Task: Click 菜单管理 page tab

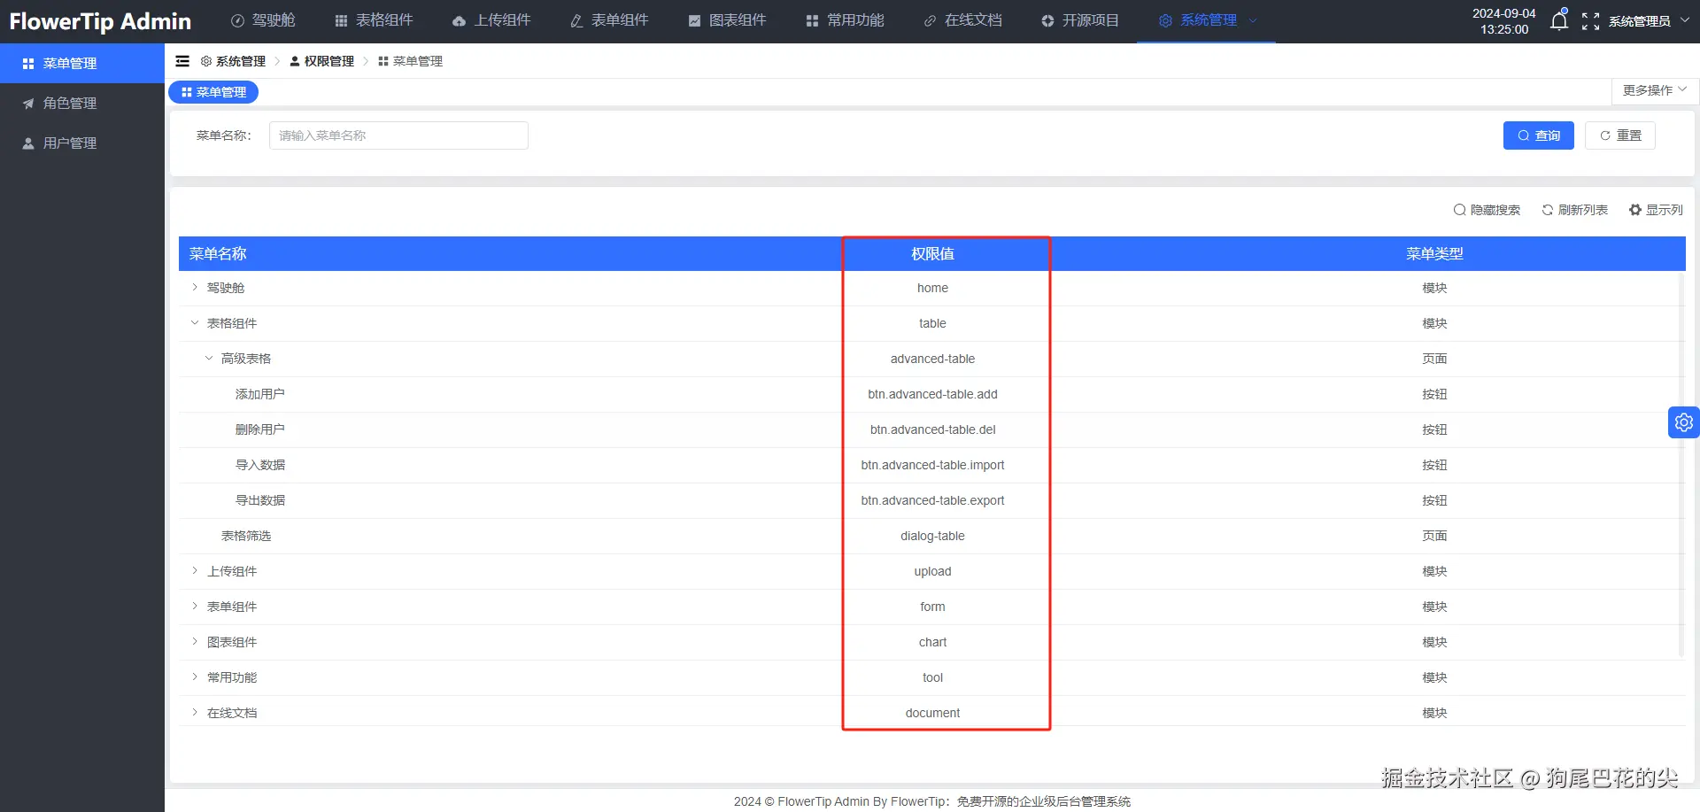Action: (213, 92)
